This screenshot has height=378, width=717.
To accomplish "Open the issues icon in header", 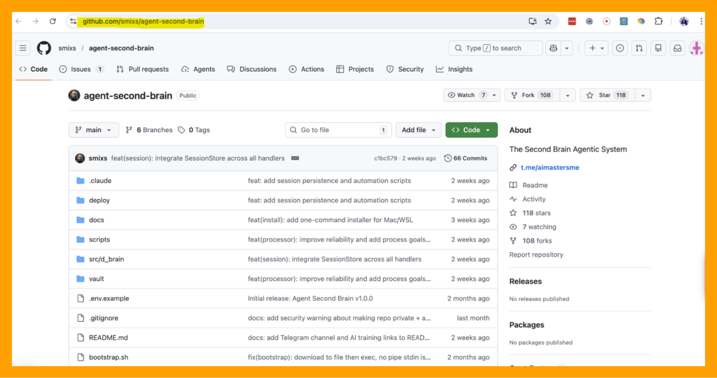I will (620, 48).
